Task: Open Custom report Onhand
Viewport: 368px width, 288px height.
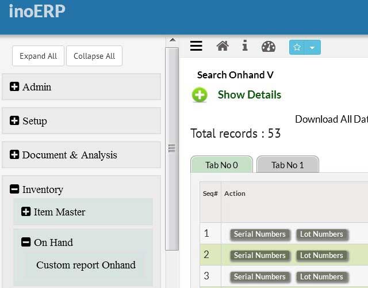Action: pos(86,265)
